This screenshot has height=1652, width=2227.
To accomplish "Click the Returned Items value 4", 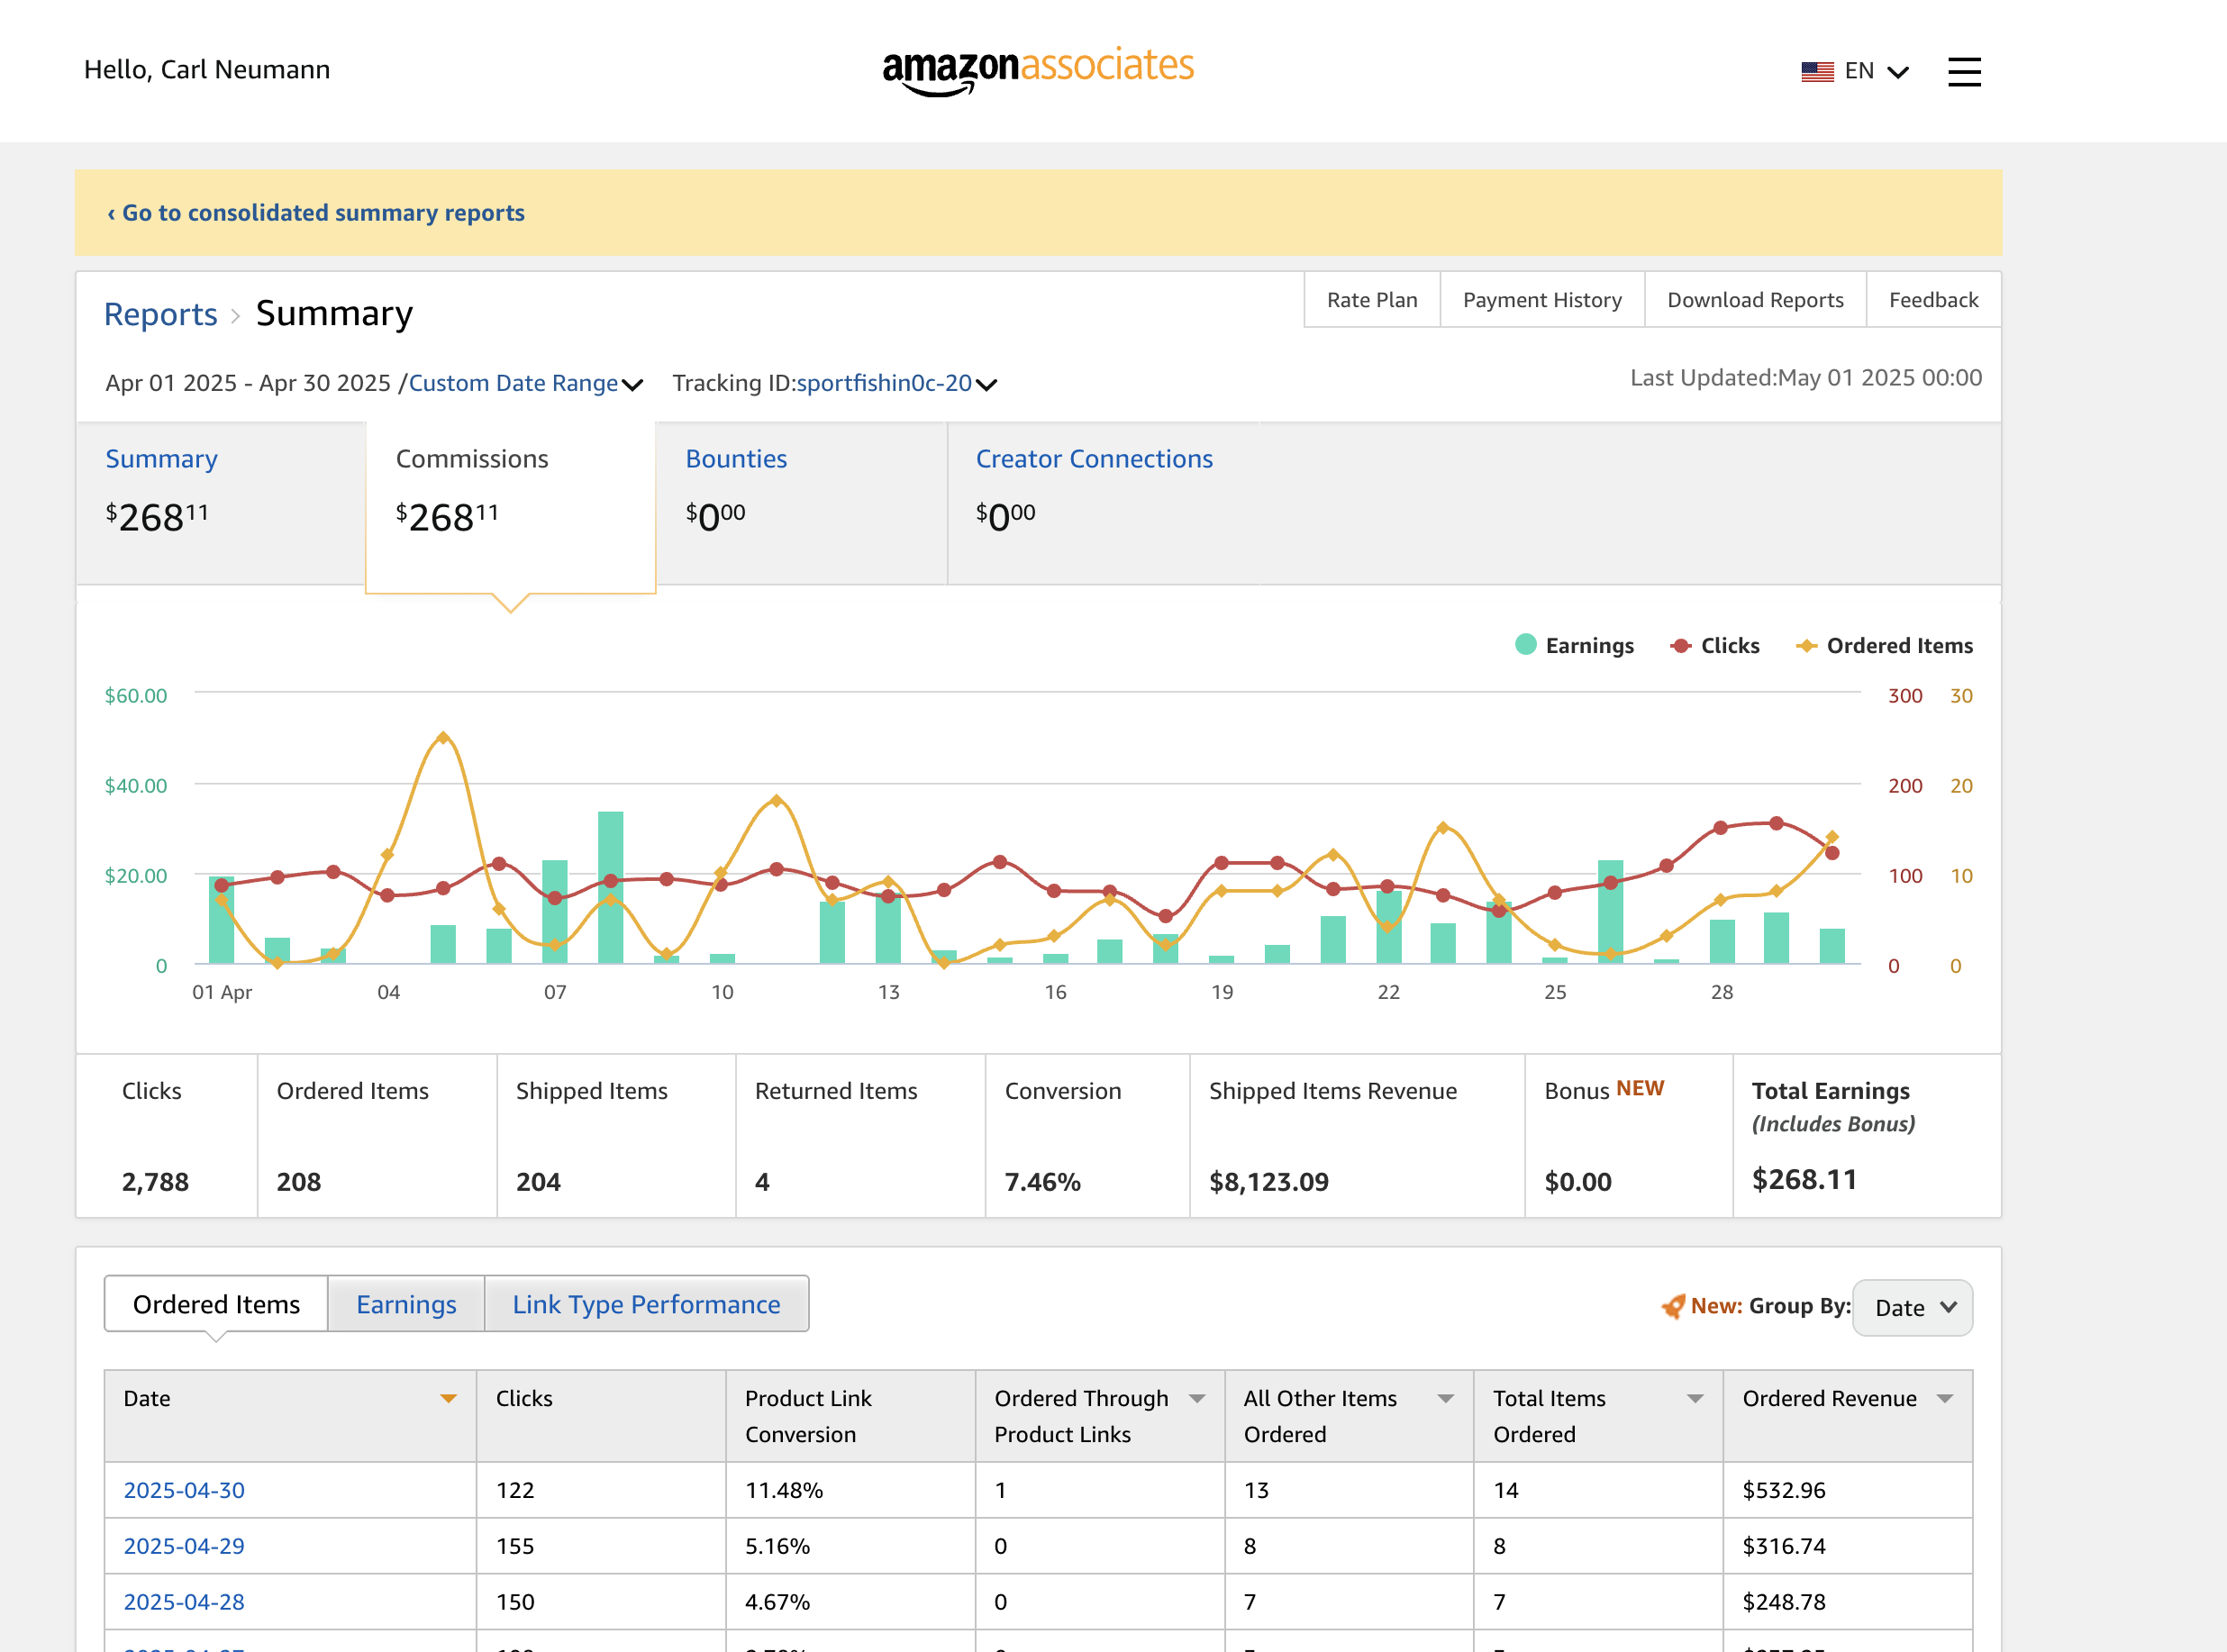I will click(762, 1182).
